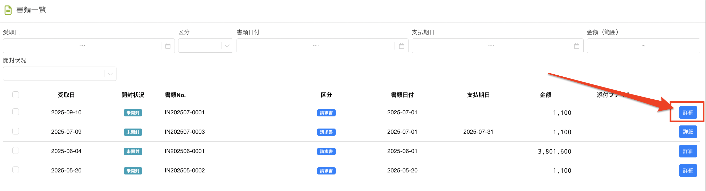Image resolution: width=706 pixels, height=191 pixels.
Task: Open 詳細 for document IN202505-0002
Action: coord(688,171)
